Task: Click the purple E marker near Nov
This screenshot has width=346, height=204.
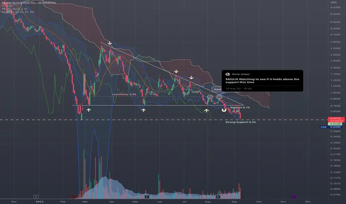Action: [294, 197]
